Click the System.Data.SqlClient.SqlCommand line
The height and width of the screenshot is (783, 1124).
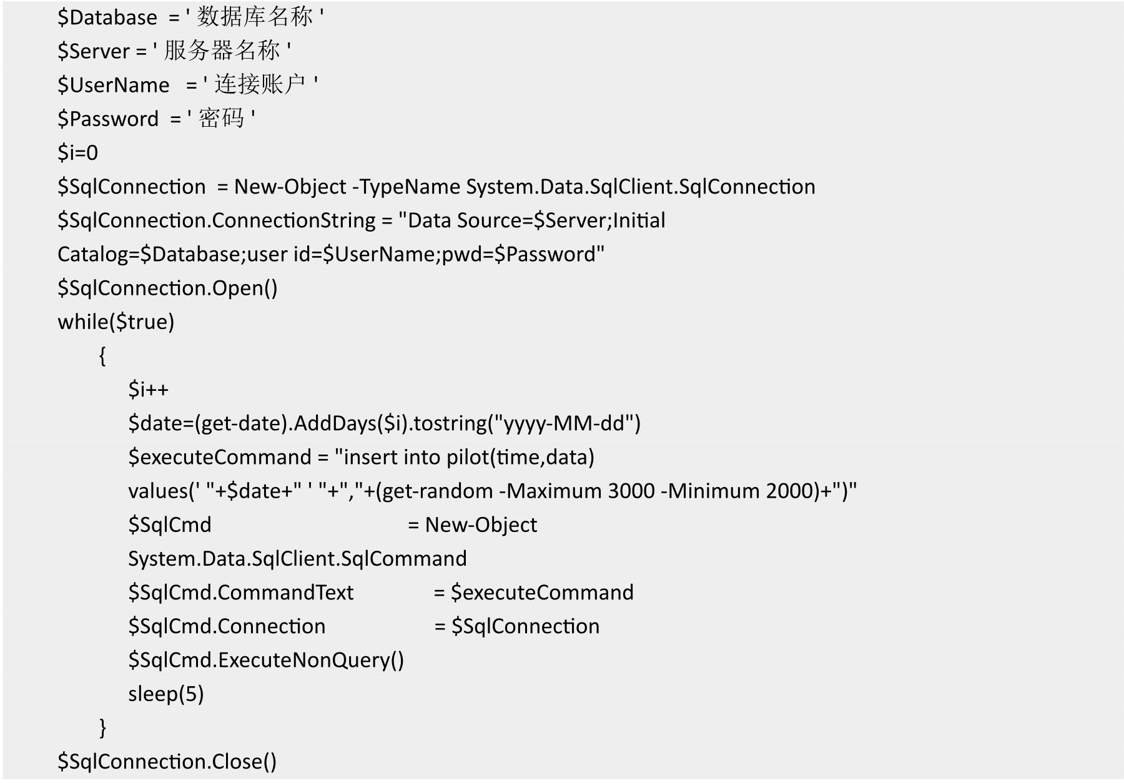(x=297, y=559)
